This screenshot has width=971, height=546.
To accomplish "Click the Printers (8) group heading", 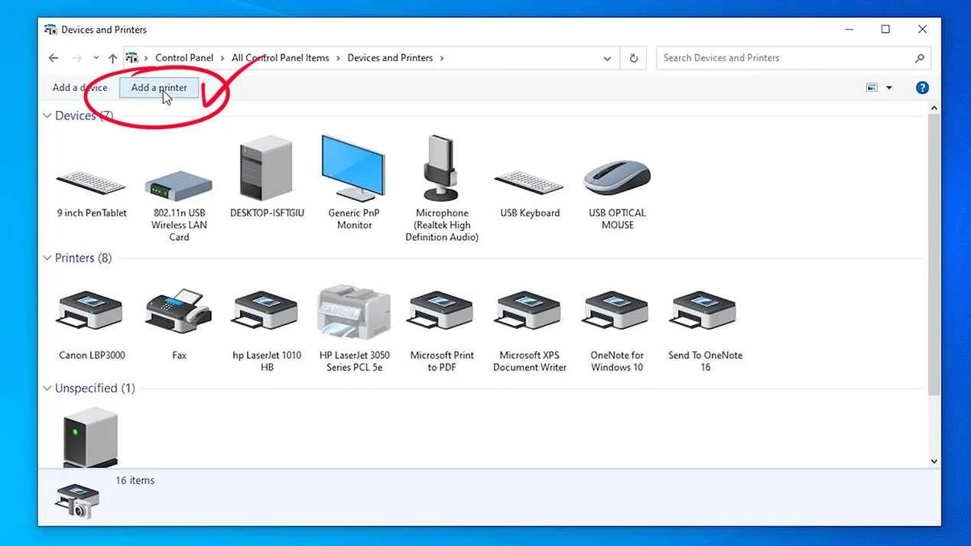I will (x=83, y=258).
